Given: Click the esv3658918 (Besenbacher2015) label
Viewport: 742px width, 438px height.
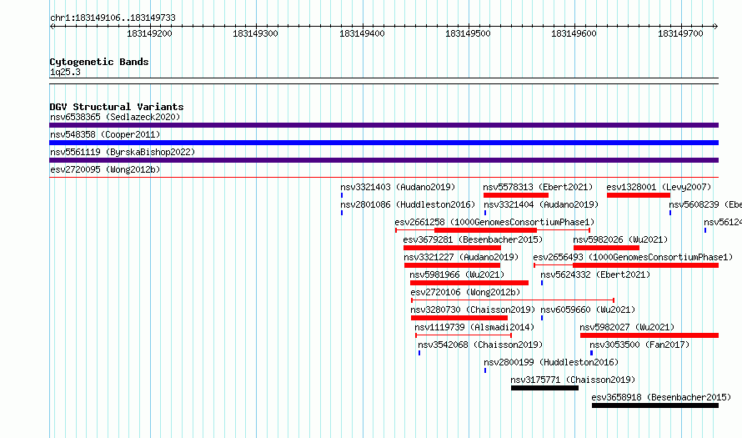Looking at the screenshot, I should click(x=661, y=397).
